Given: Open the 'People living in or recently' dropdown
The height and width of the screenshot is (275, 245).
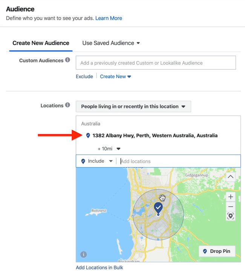Looking at the screenshot, I should click(133, 106).
